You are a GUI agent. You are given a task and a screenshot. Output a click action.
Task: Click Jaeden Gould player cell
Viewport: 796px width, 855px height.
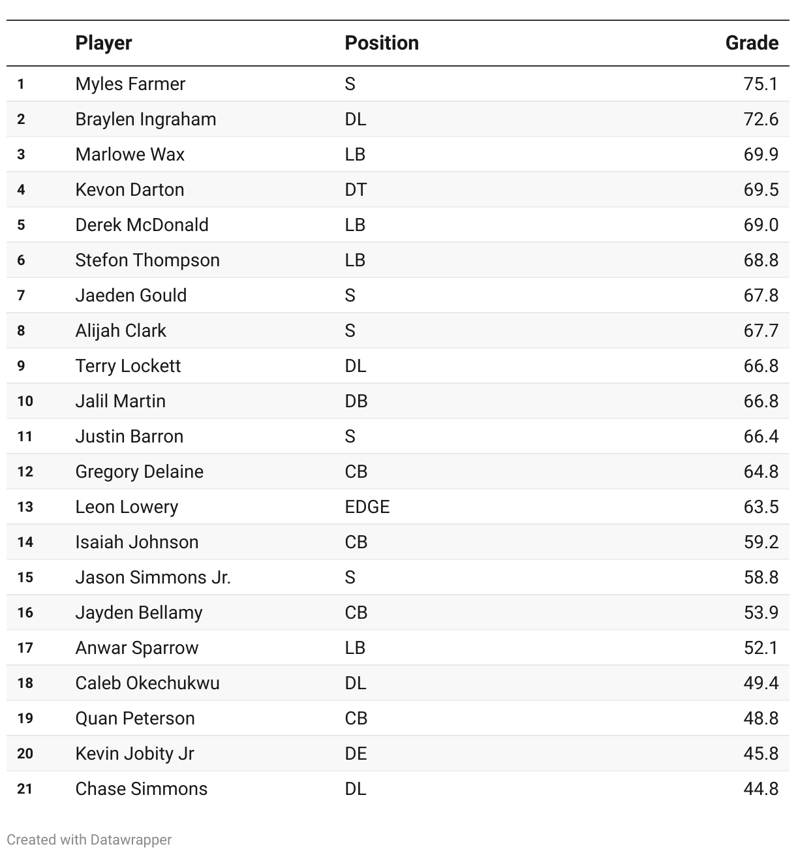point(131,295)
